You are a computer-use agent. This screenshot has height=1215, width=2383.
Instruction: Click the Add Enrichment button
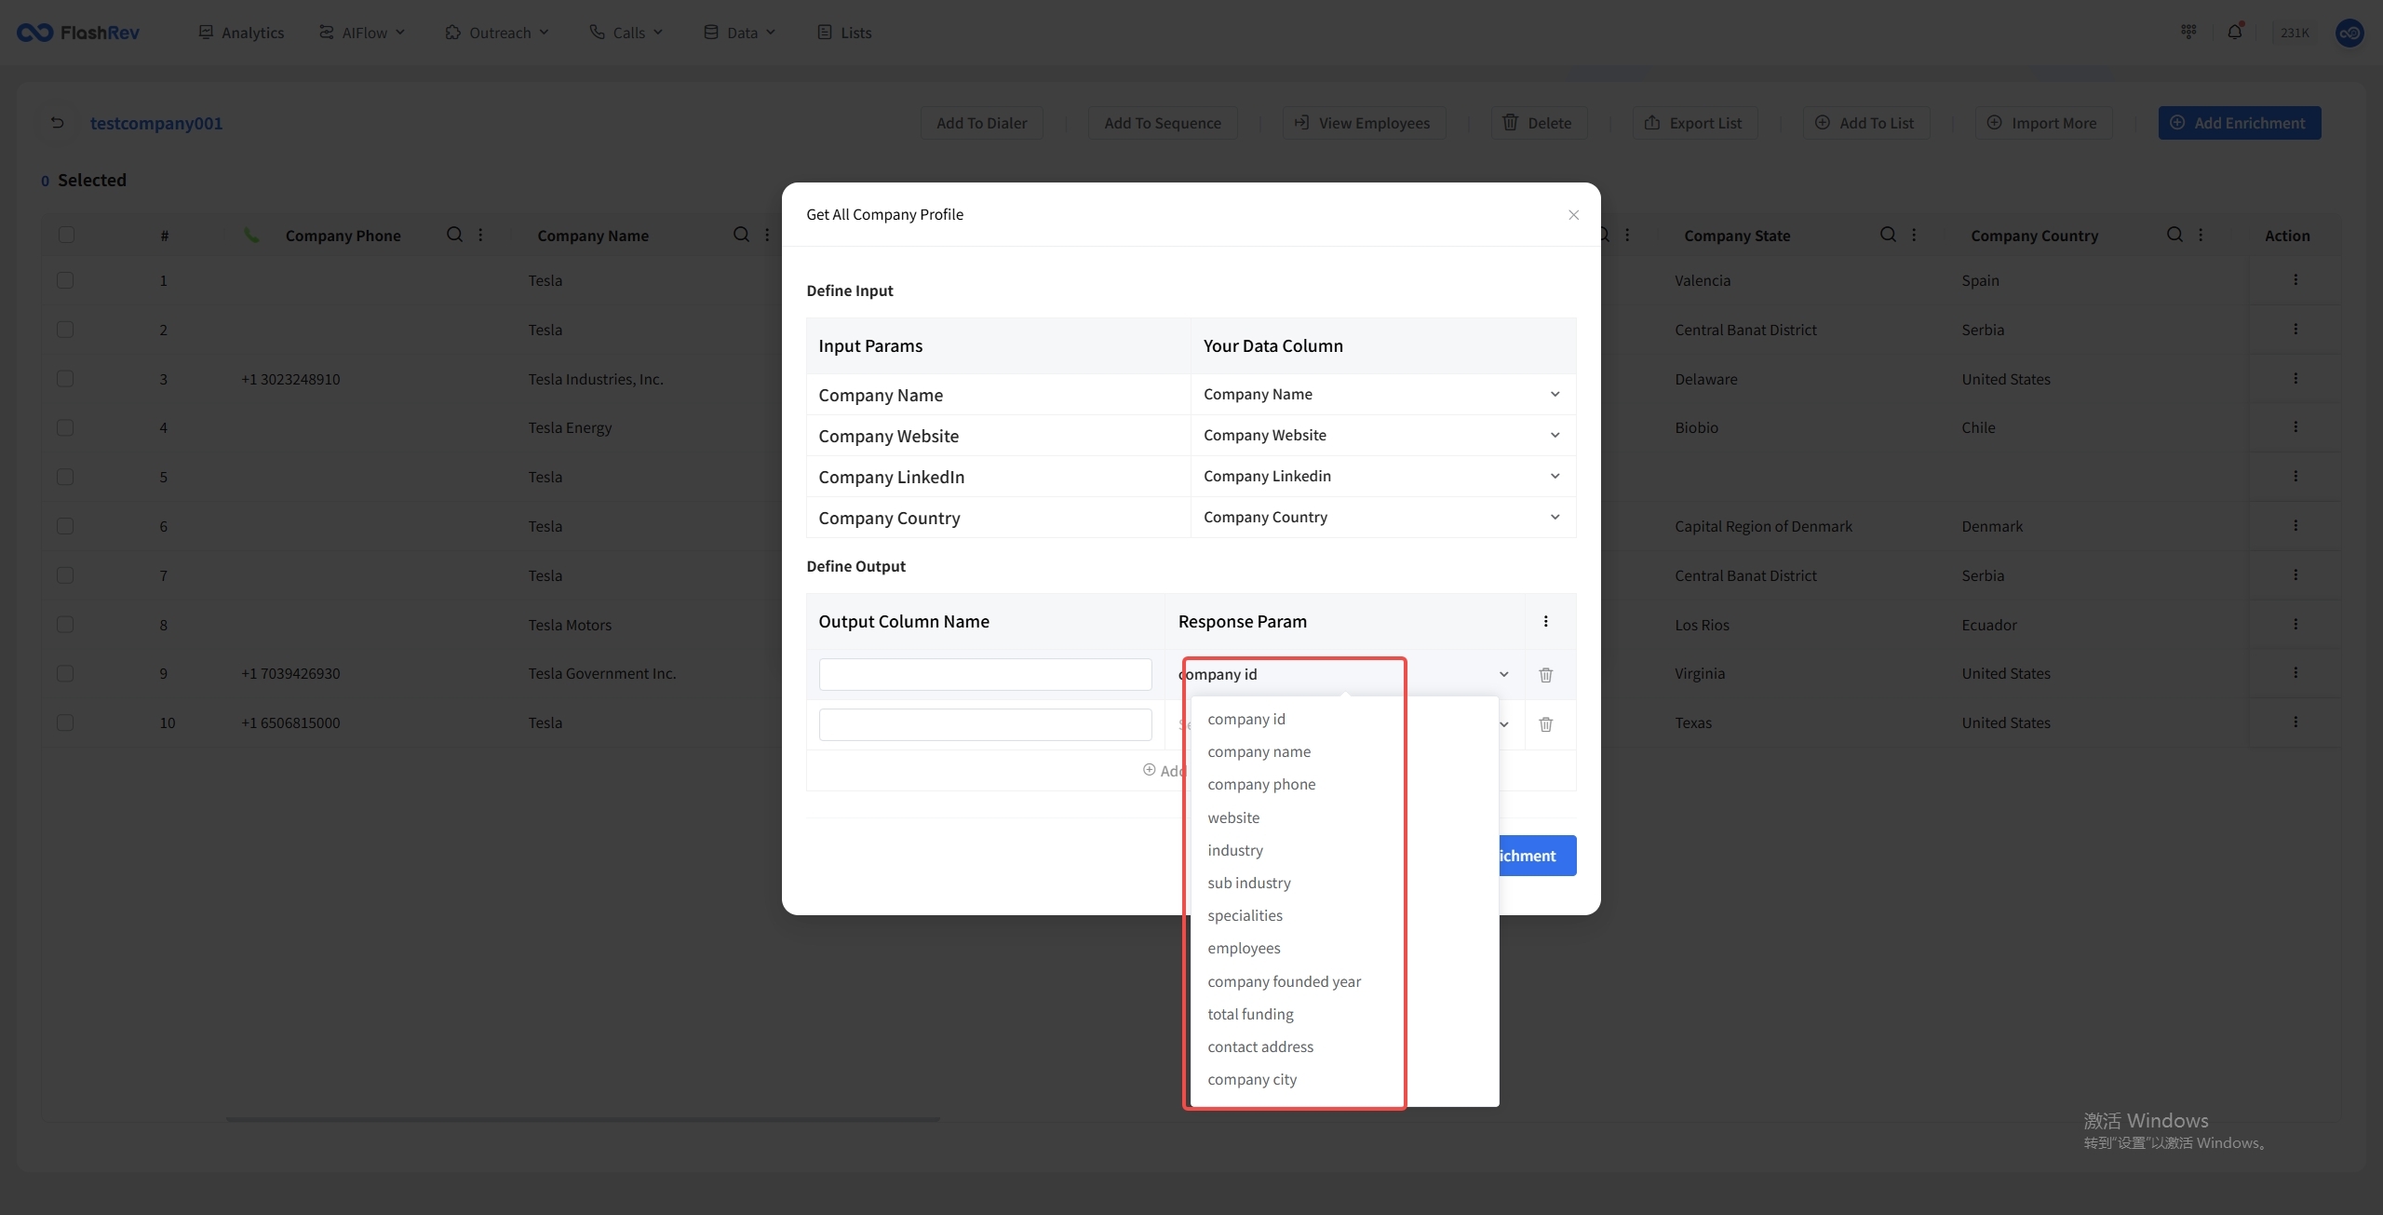[2239, 123]
